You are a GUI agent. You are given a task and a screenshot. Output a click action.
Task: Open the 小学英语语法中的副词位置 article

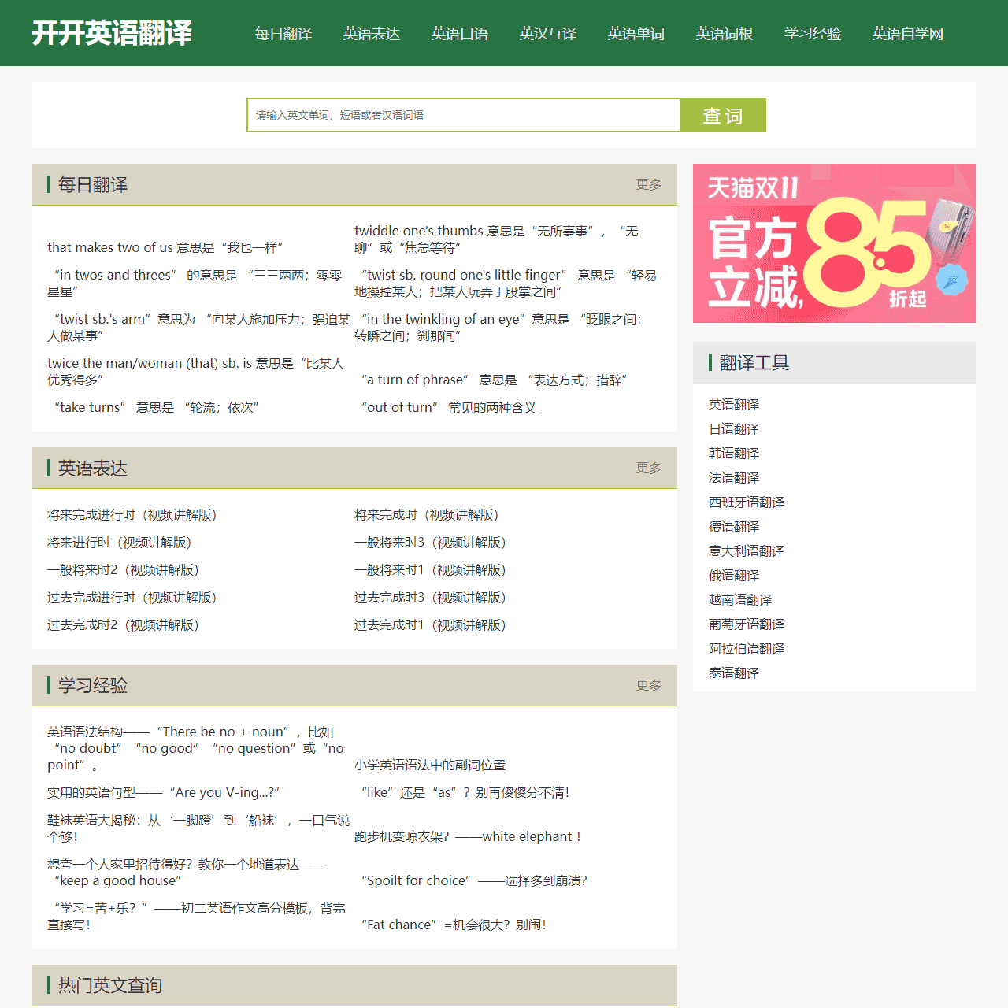pos(430,765)
